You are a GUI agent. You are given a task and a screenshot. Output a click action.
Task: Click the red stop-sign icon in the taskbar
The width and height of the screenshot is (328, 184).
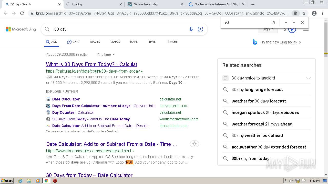[x=55, y=181]
